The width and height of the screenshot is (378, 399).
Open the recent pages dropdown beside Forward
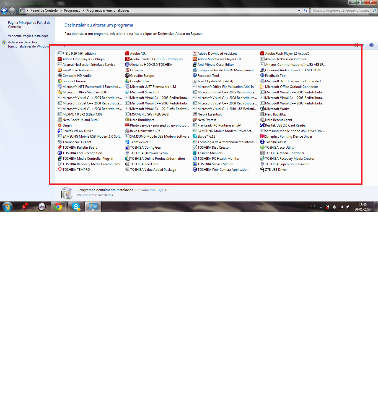pyautogui.click(x=17, y=11)
